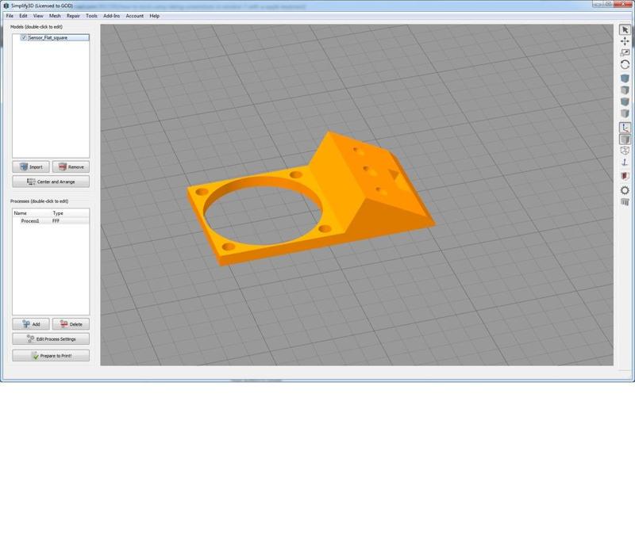Select the scale model tool
Viewport: 635px width, 543px height.
click(625, 52)
